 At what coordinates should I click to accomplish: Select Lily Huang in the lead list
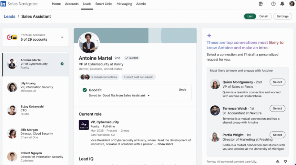35,87
